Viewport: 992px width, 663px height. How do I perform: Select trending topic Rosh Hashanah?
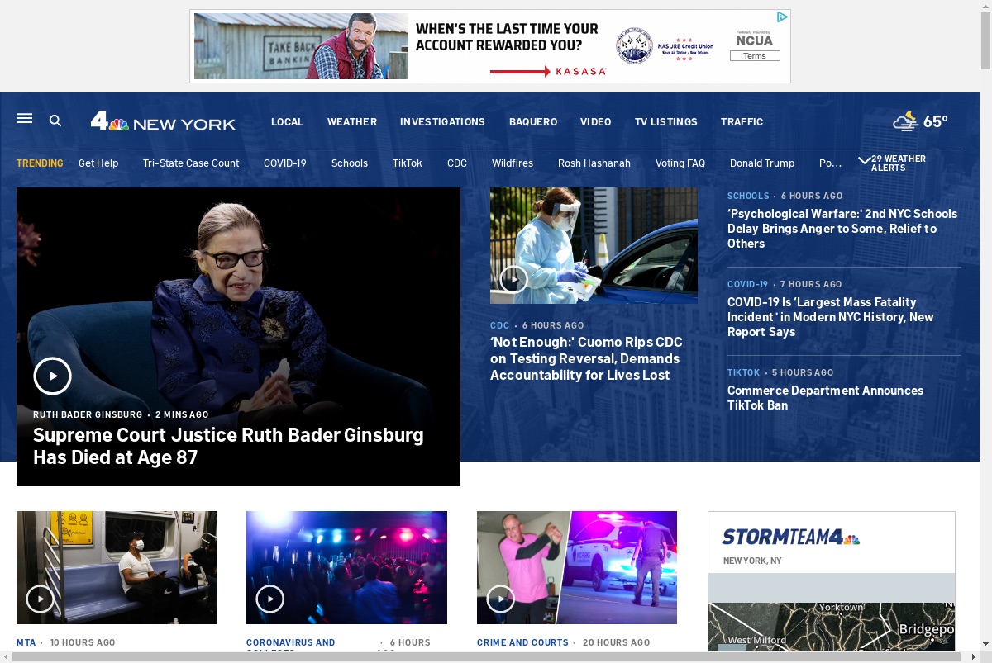pos(594,163)
